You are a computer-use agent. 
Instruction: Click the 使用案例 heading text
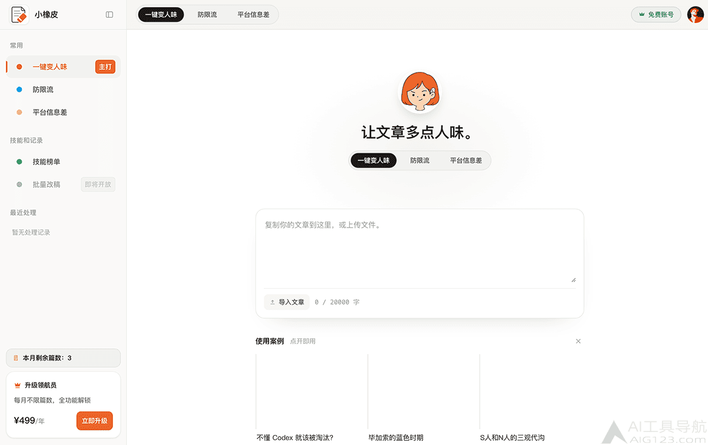[270, 341]
